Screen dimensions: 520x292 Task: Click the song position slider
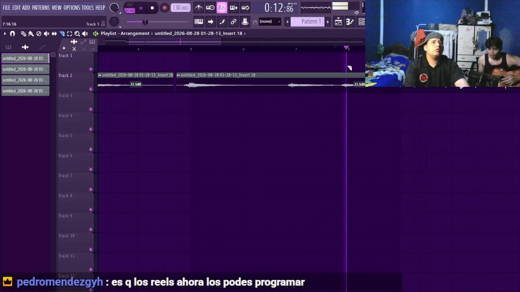point(158,21)
